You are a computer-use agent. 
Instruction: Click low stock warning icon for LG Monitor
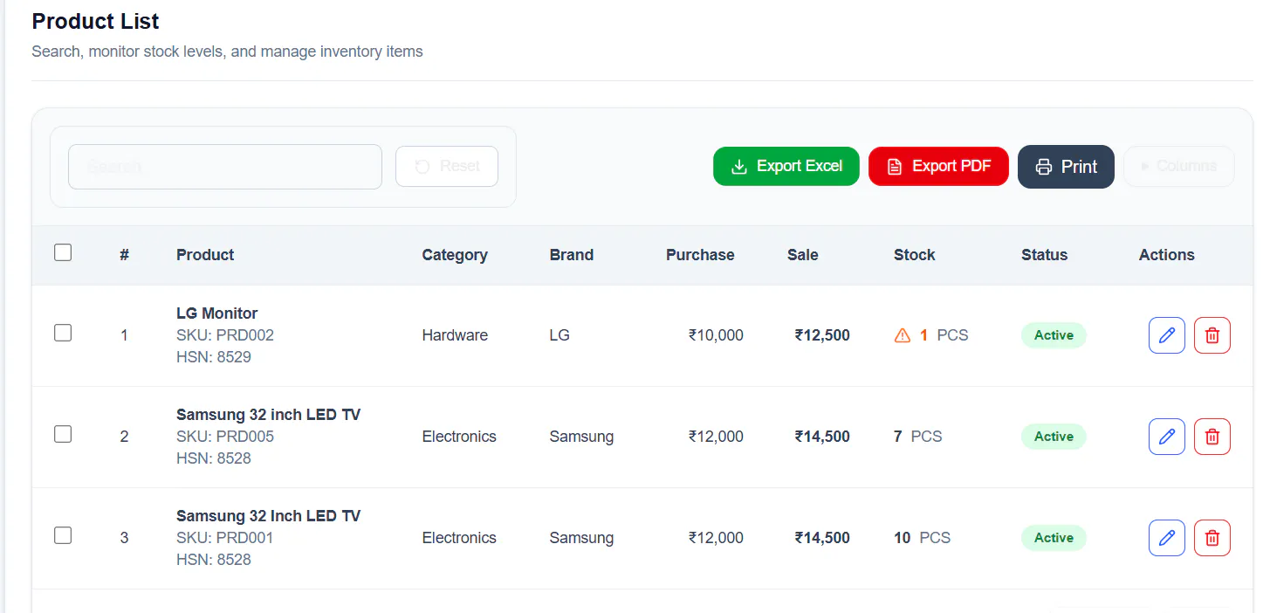click(903, 335)
